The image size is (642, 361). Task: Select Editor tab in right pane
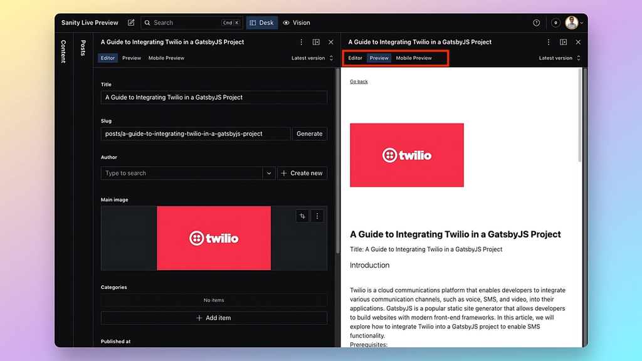[x=355, y=58]
